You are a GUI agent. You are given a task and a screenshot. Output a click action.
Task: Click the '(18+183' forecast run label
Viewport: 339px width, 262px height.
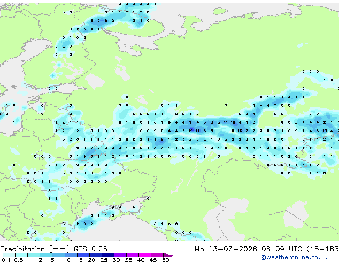[x=322, y=249]
